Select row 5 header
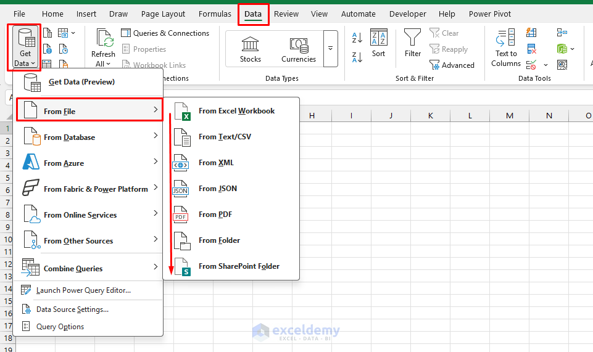 point(7,178)
